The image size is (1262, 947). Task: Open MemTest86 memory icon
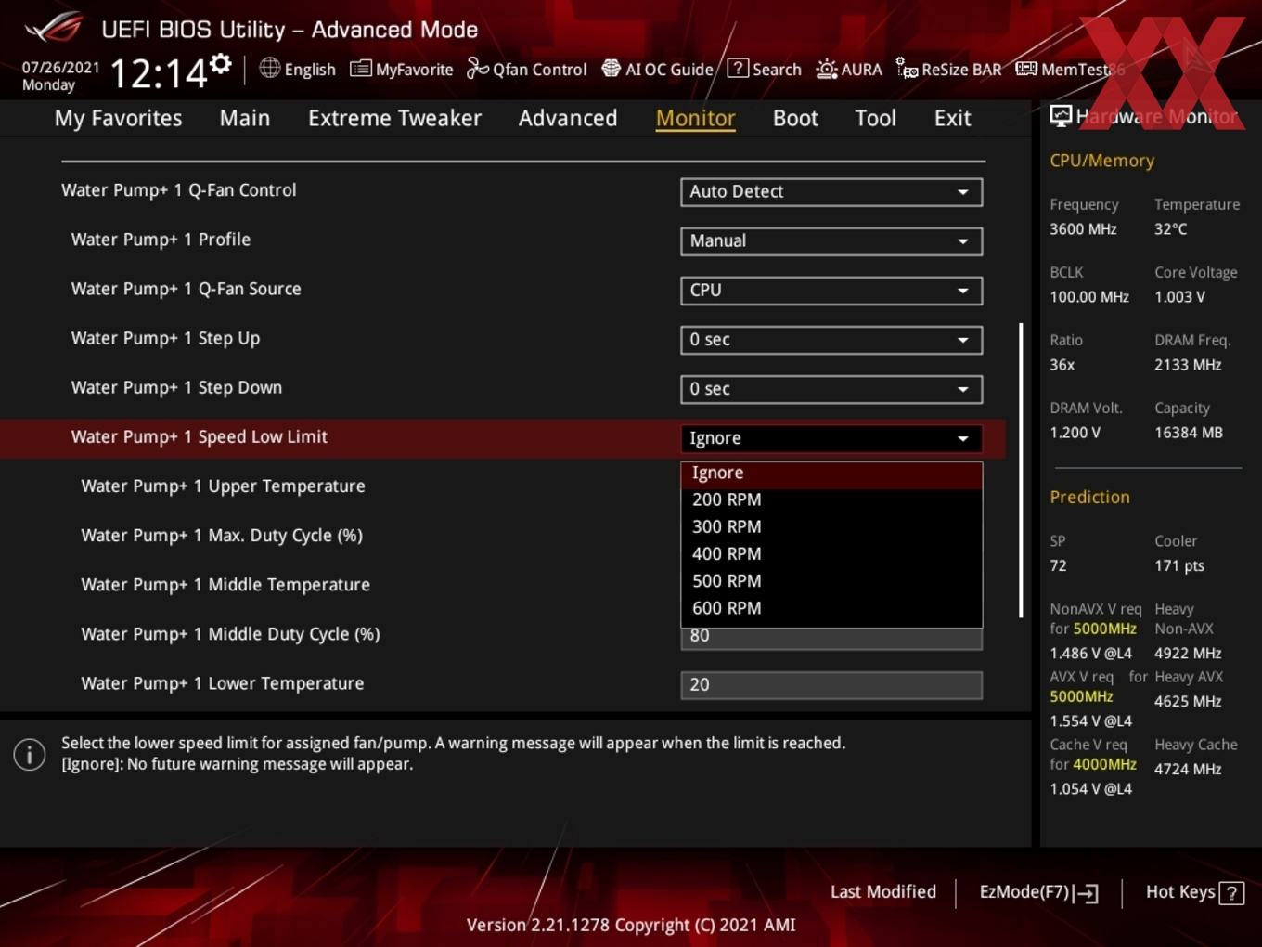(1026, 69)
